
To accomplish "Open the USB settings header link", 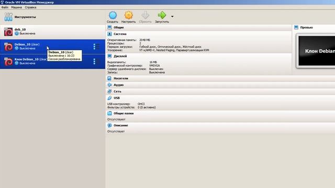I will coord(117,98).
